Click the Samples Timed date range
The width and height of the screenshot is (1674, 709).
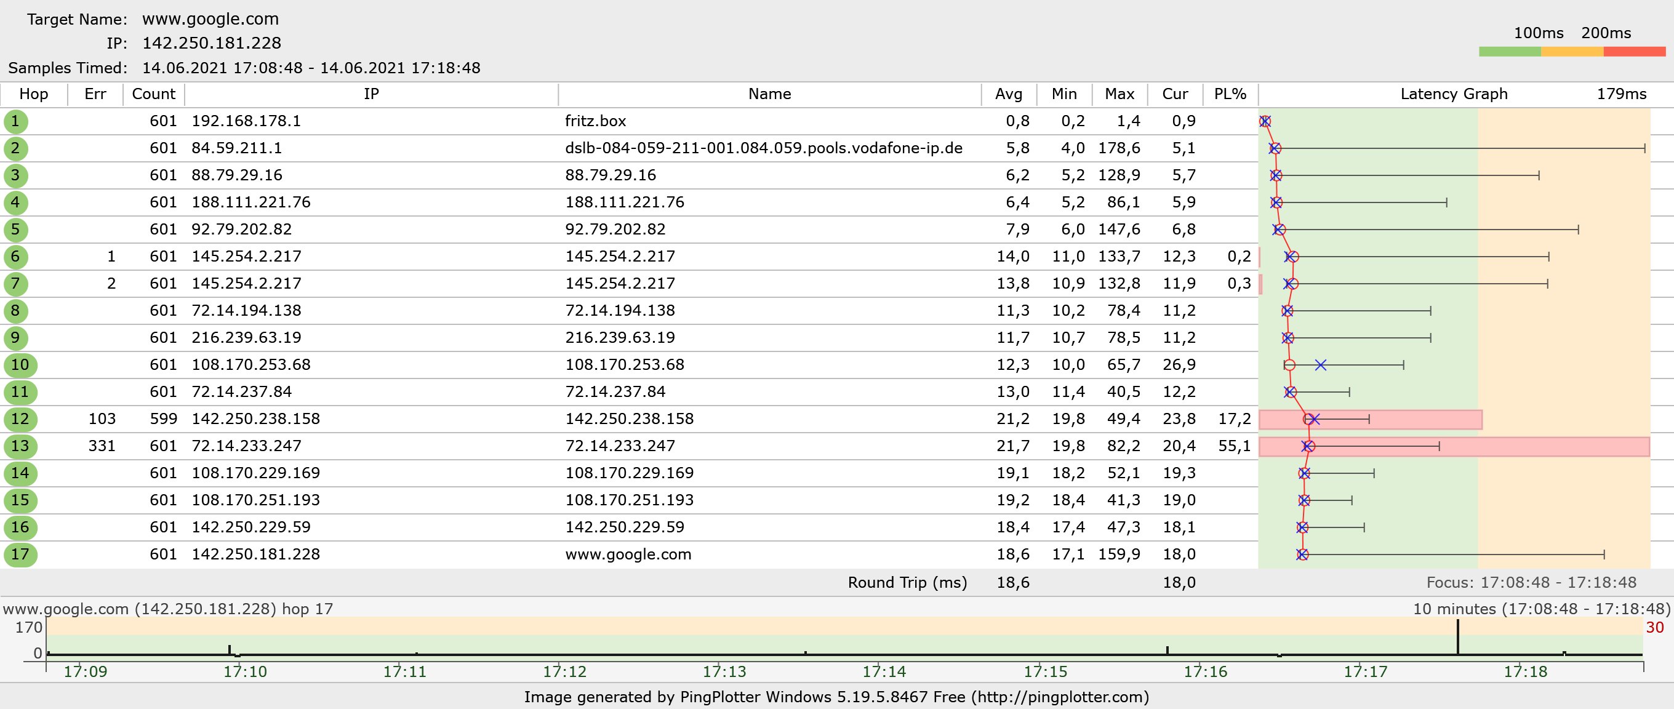[311, 68]
